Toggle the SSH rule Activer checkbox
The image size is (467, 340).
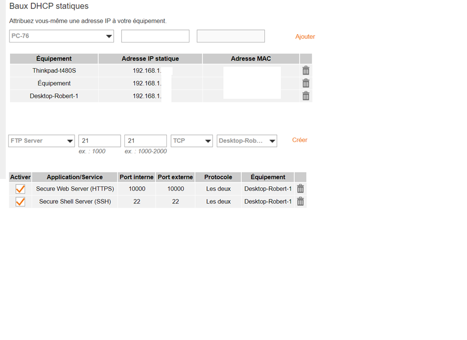pos(20,201)
